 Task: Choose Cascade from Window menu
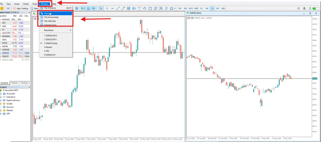click(x=56, y=13)
